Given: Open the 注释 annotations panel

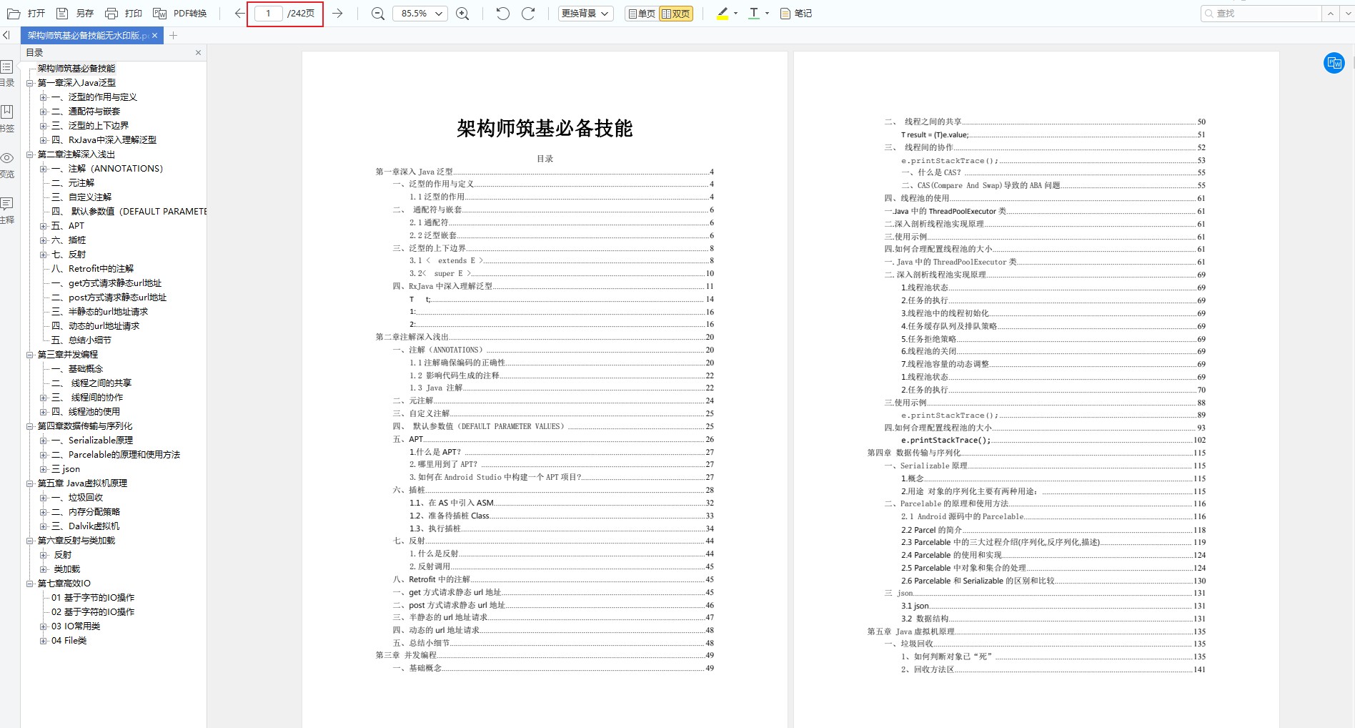Looking at the screenshot, I should pos(7,211).
